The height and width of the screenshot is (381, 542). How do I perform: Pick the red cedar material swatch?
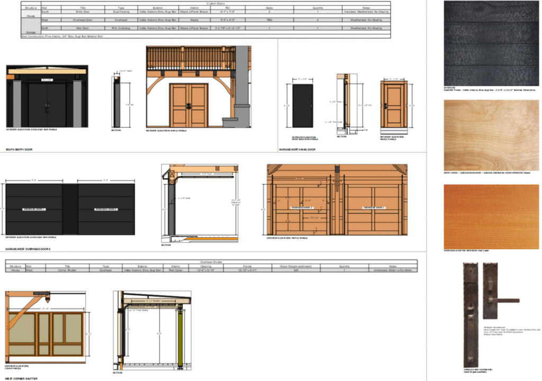(x=491, y=216)
